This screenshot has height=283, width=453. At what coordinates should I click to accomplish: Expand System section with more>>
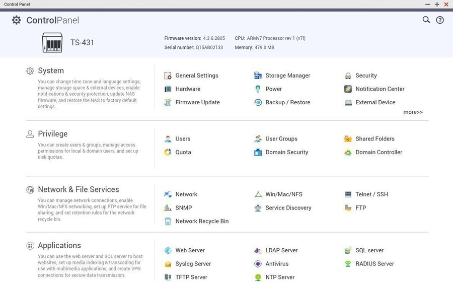point(413,112)
